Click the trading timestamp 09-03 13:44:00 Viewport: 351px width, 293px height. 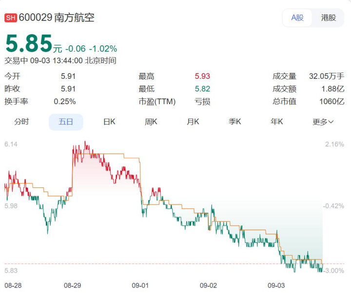click(x=56, y=60)
